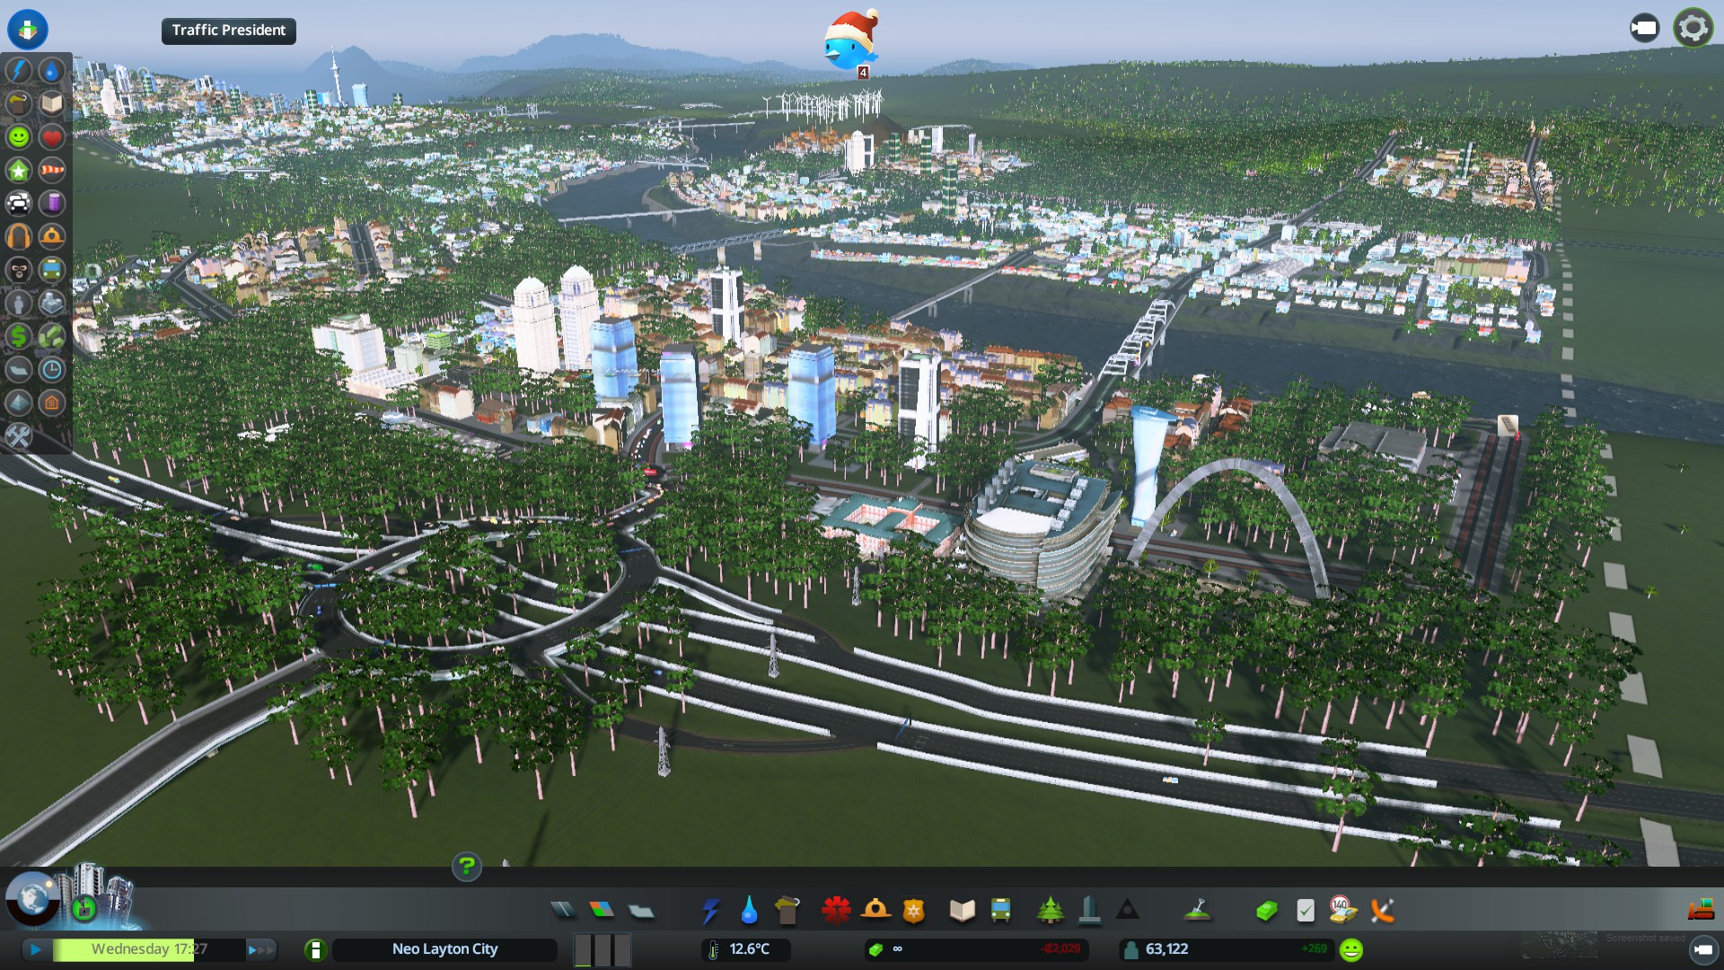Open the Economy money panel
The image size is (1724, 970).
click(1266, 911)
